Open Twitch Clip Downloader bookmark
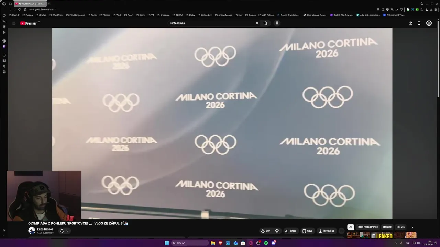The image size is (440, 247). [x=342, y=15]
